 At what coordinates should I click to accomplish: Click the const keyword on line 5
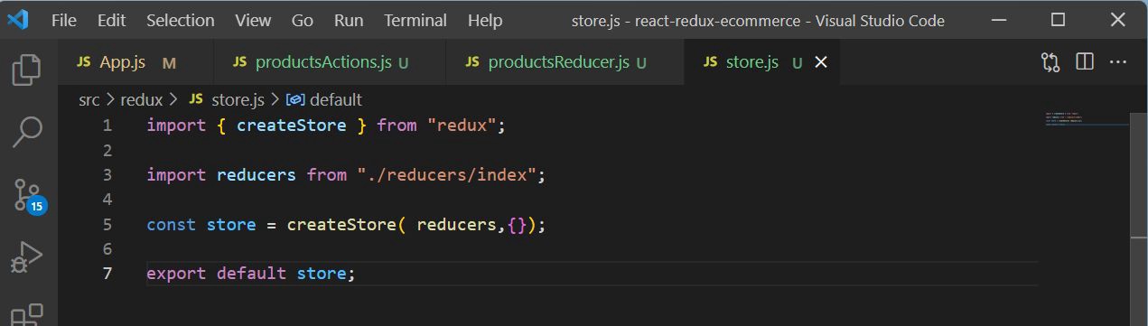171,224
